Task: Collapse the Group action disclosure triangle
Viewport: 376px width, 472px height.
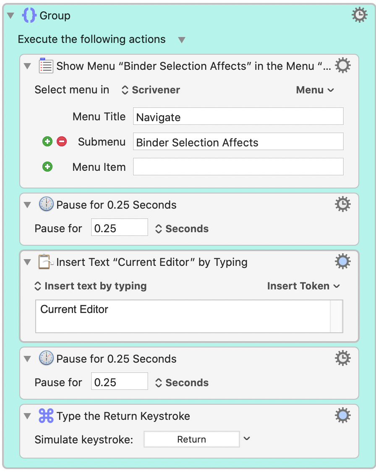Action: point(11,15)
